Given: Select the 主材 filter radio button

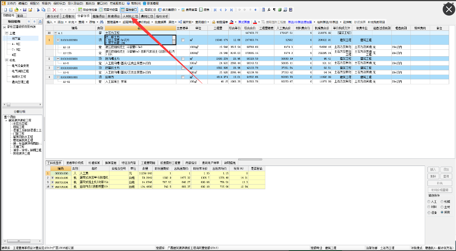Looking at the screenshot, I should click(x=442, y=207).
